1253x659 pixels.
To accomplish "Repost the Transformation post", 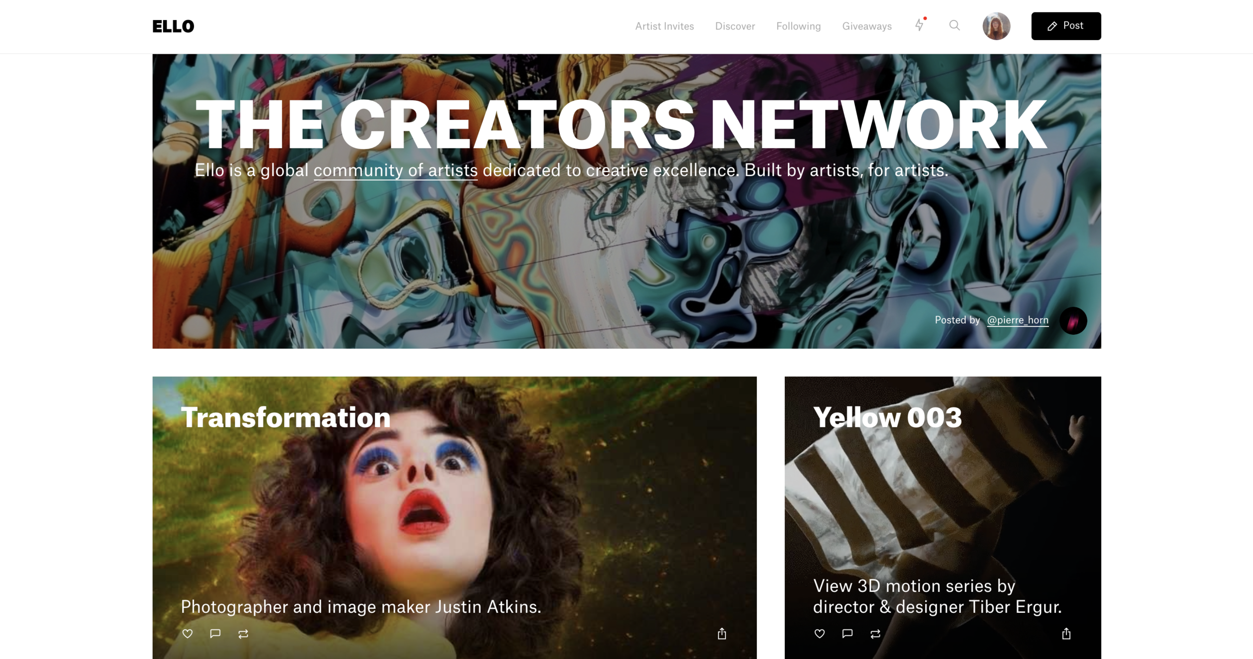I will [x=243, y=634].
